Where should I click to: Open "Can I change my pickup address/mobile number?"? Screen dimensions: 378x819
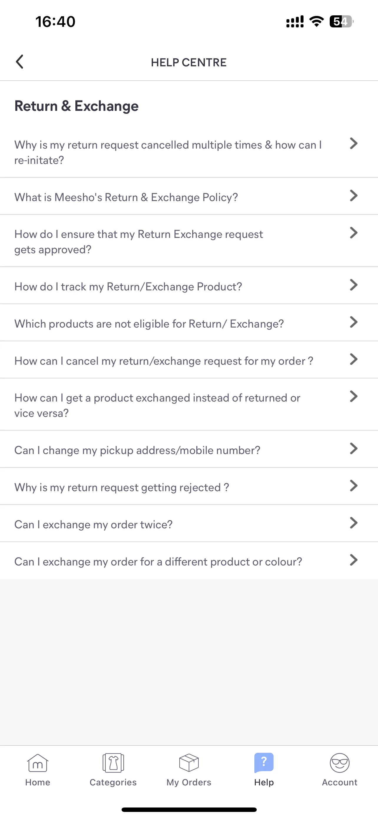[189, 449]
